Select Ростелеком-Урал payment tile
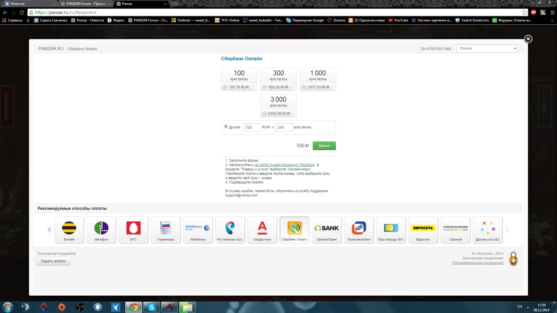 230,230
